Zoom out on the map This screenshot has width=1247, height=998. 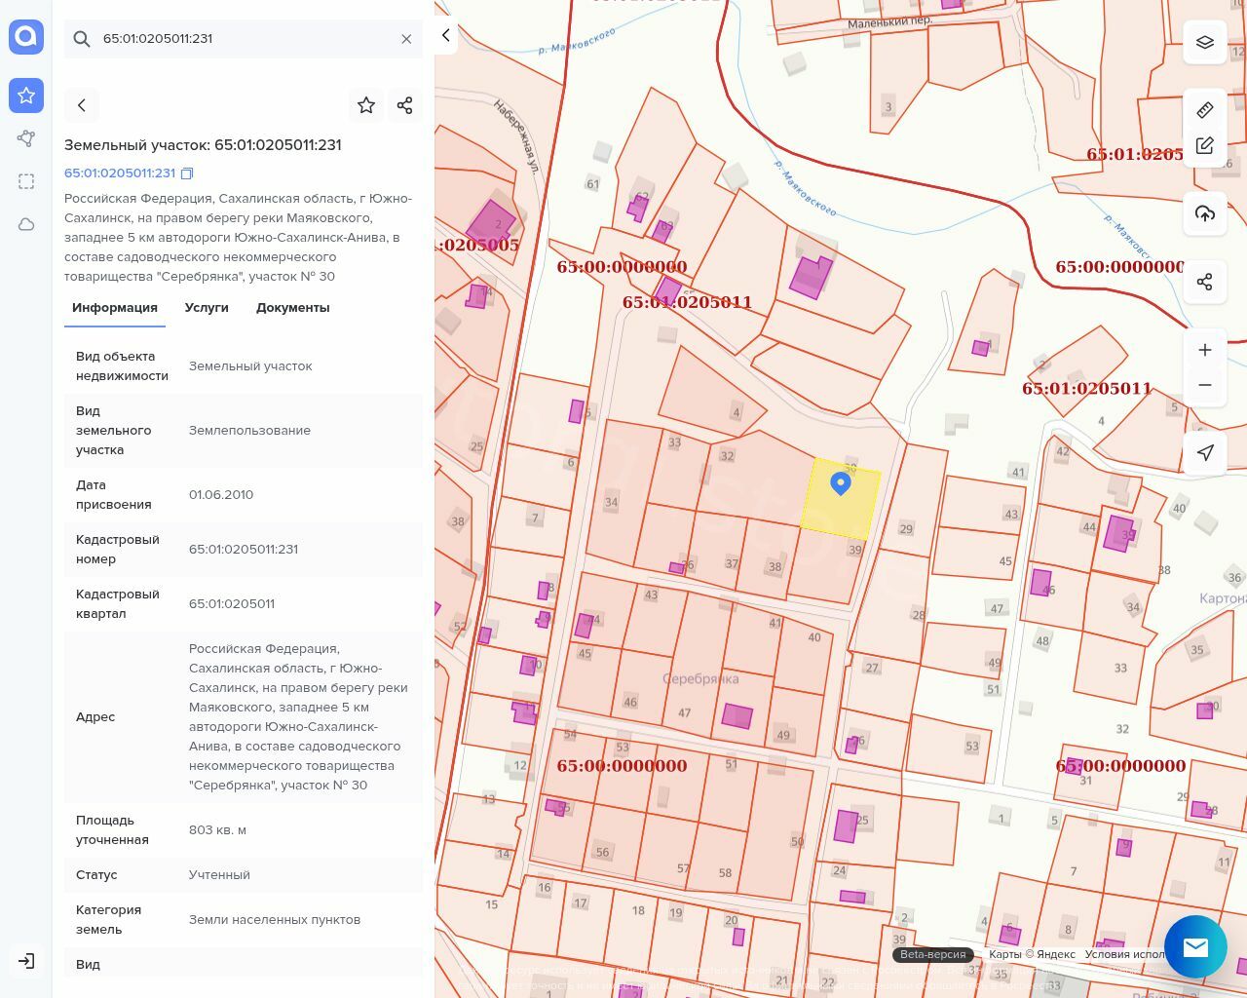(1205, 385)
